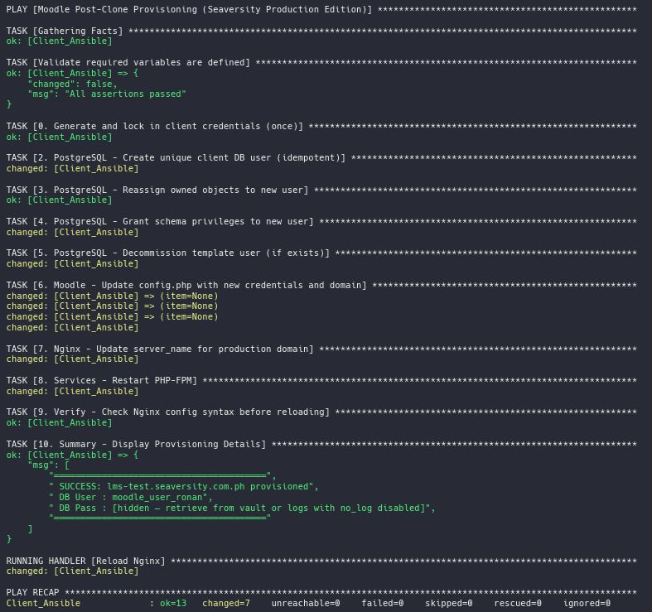Click final changed line without item=None under Task 6
The width and height of the screenshot is (652, 612).
coord(72,327)
